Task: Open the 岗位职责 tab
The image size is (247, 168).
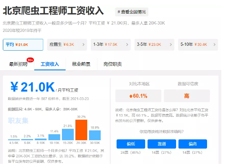Action: click(112, 64)
